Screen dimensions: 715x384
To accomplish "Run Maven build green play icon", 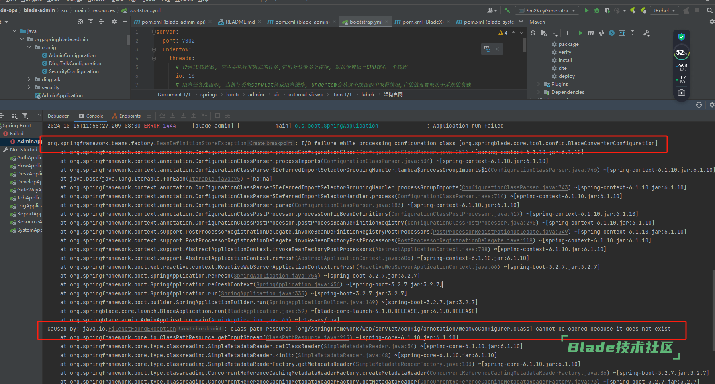I will 580,33.
